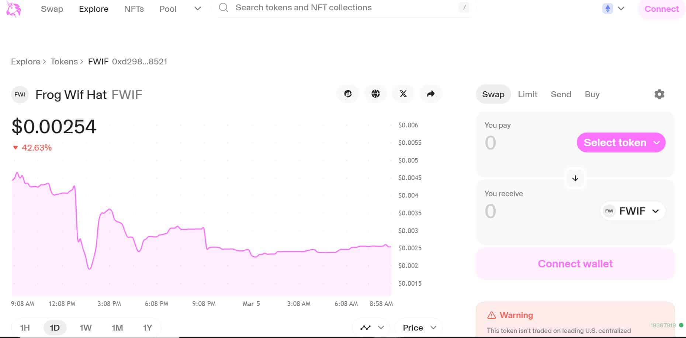Click the block number 19367919
Image resolution: width=686 pixels, height=338 pixels.
(663, 325)
